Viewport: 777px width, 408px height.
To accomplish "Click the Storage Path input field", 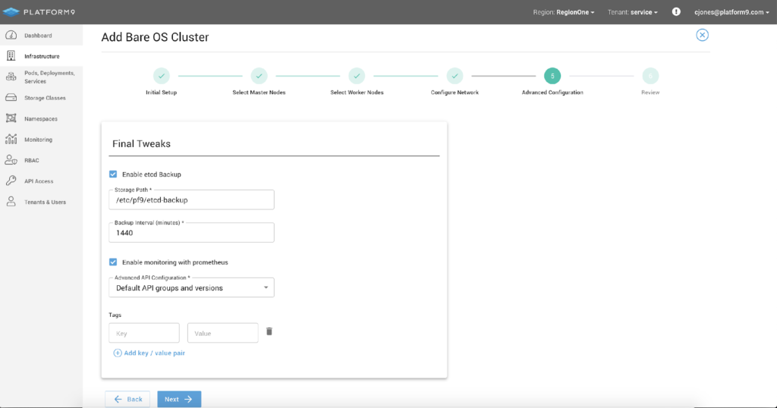I will tap(192, 200).
